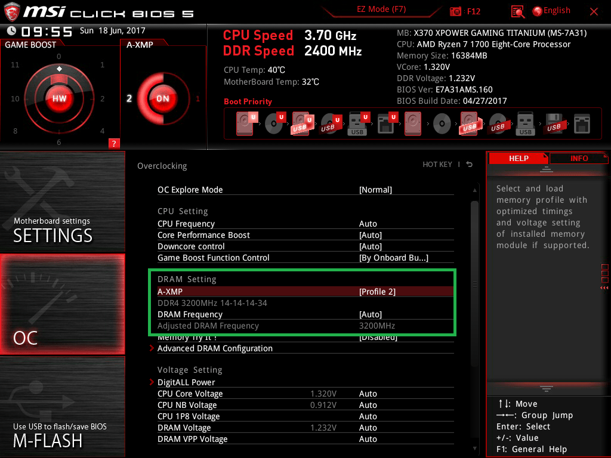
Task: Switch to EZ Mode (F7)
Action: click(381, 10)
